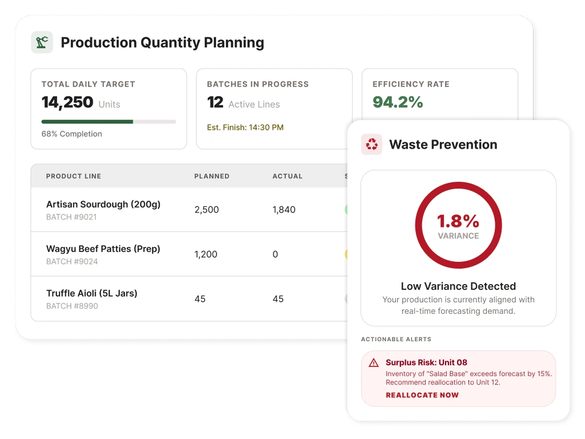Image resolution: width=585 pixels, height=439 pixels.
Task: Click BATCH #9024 label
Action: [72, 261]
